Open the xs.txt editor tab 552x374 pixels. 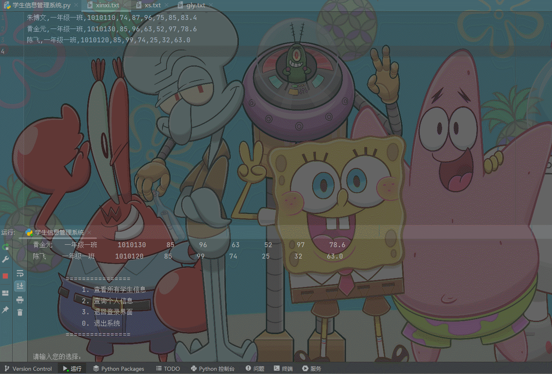point(153,5)
